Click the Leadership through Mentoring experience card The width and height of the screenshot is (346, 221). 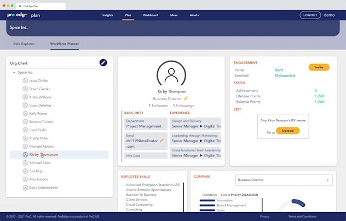point(195,138)
